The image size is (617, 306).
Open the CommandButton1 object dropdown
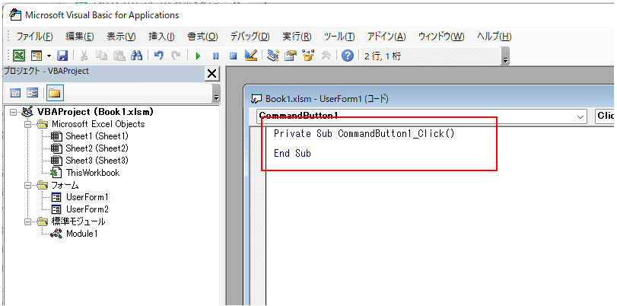[x=580, y=116]
